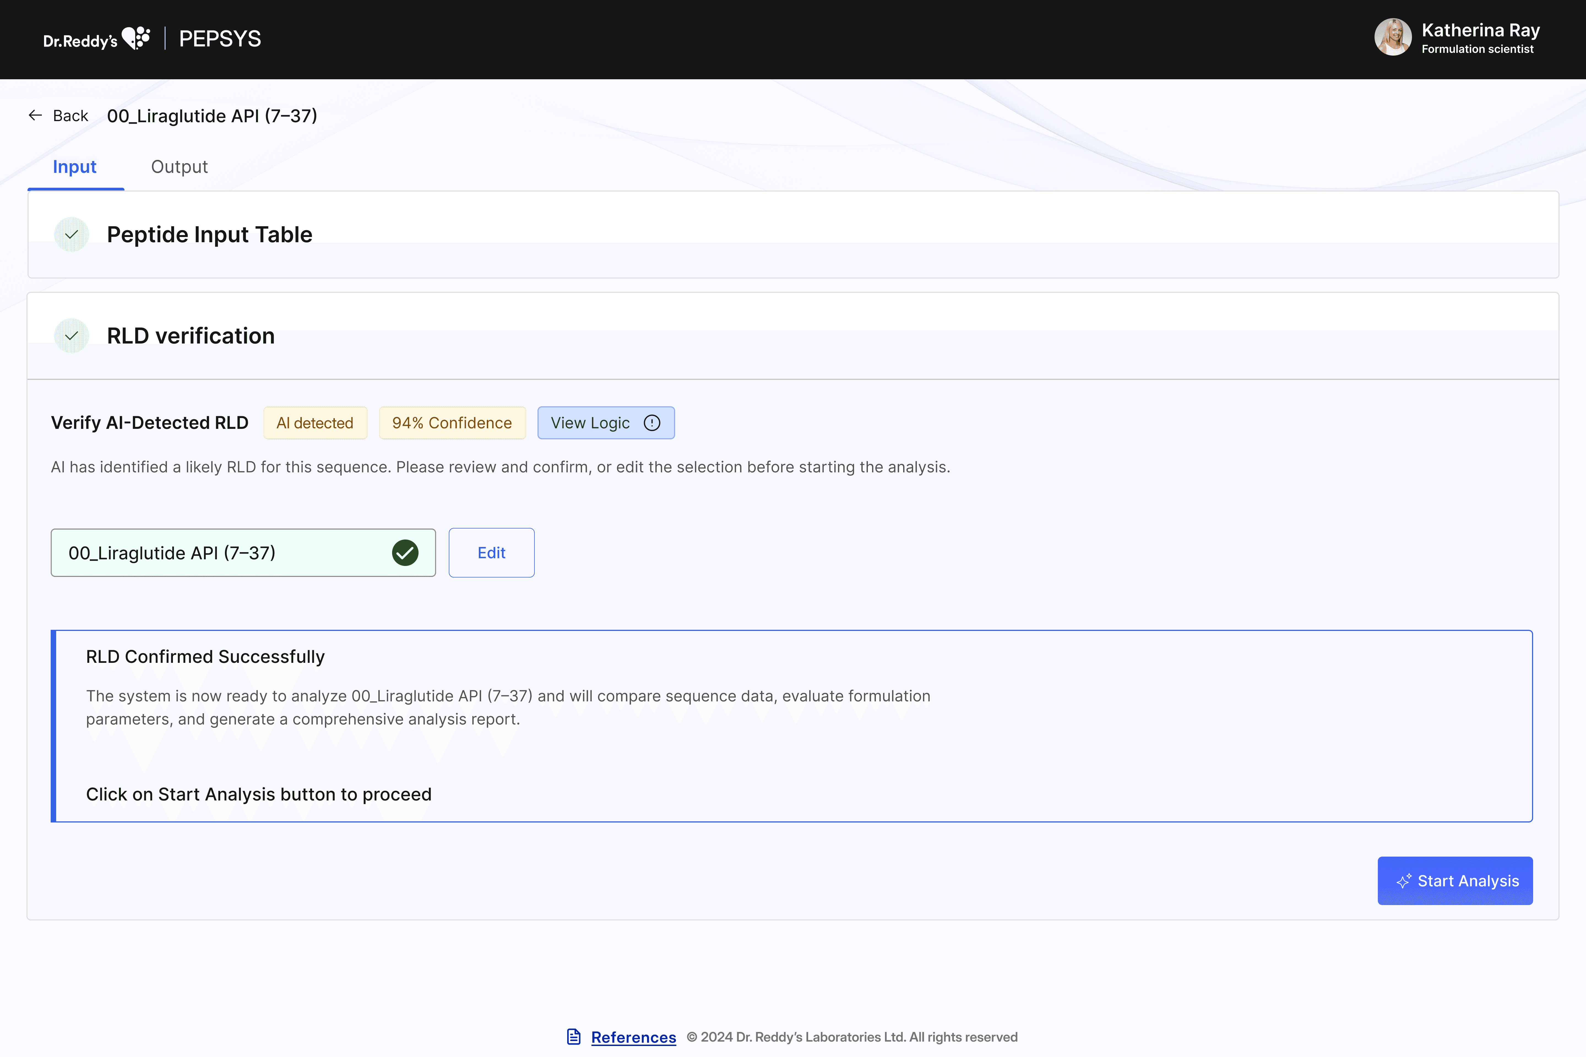Viewport: 1586px width, 1057px height.
Task: Click the info icon in View Logic
Action: [x=651, y=423]
